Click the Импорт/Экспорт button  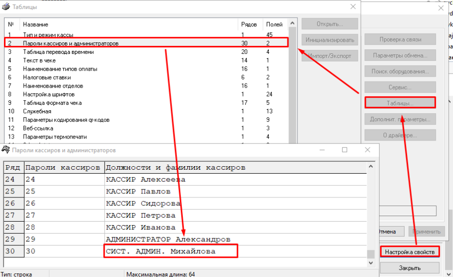(x=330, y=56)
